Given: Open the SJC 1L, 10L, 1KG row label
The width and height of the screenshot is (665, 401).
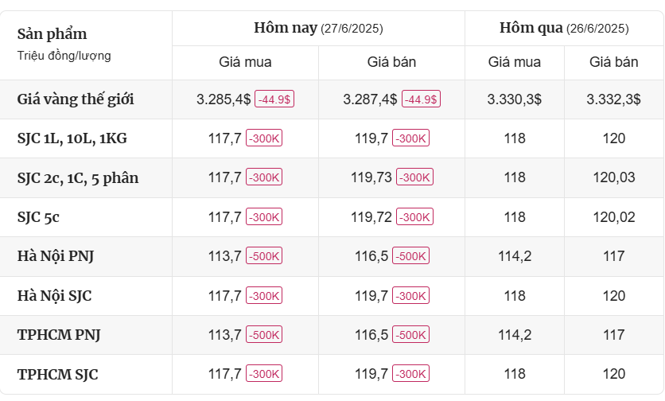Looking at the screenshot, I should (x=72, y=138).
